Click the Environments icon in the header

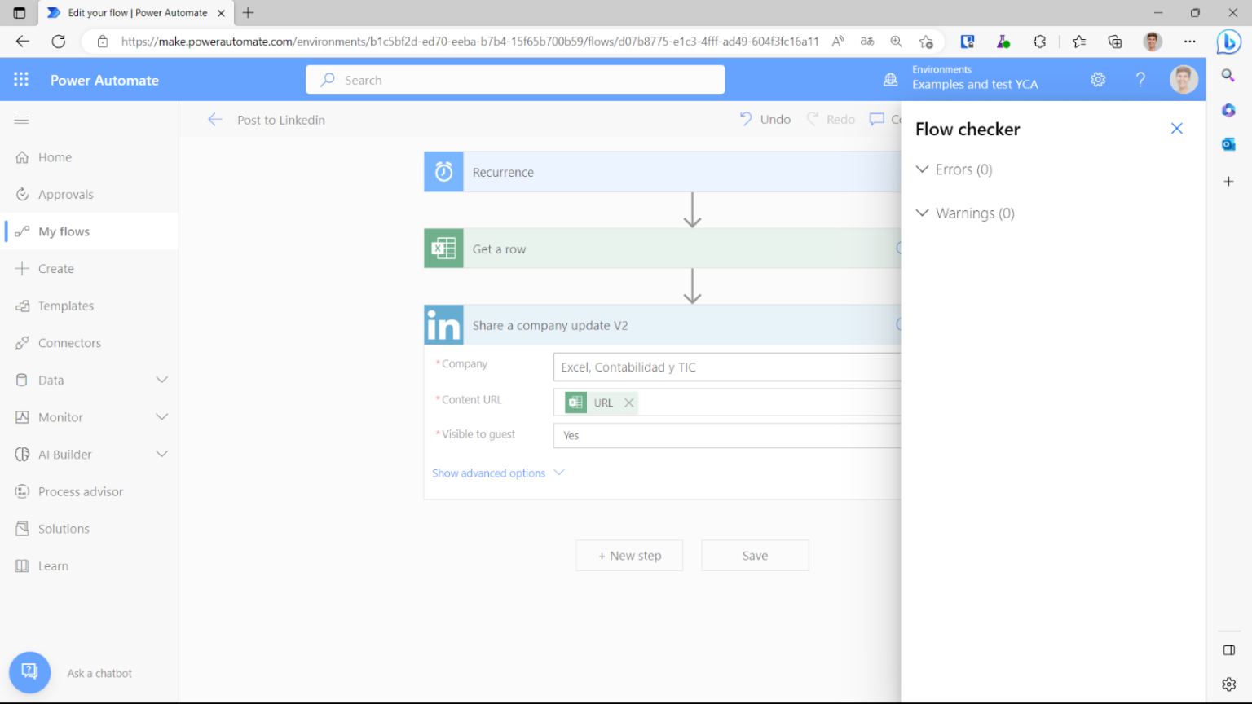[x=891, y=80]
